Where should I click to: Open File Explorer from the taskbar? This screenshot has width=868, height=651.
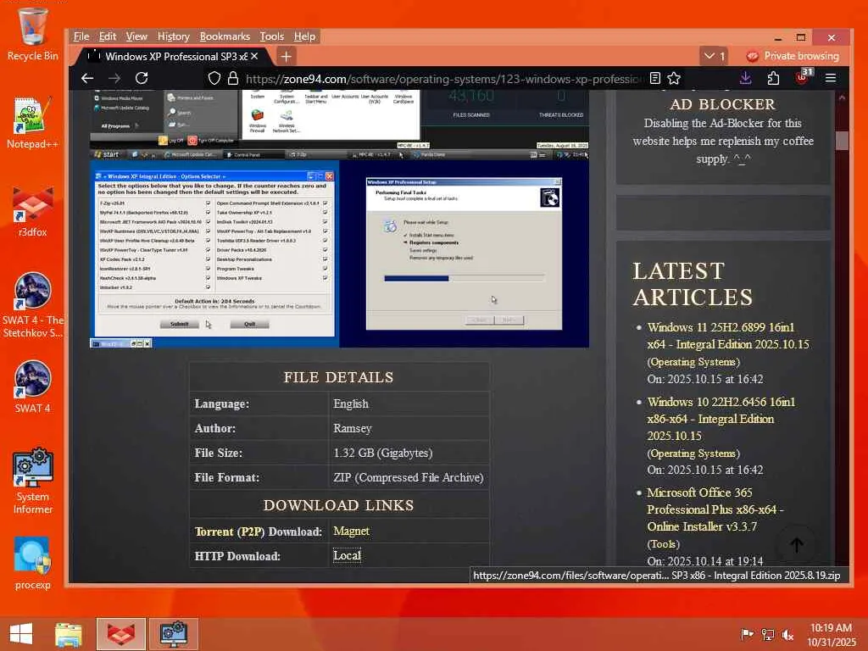pyautogui.click(x=68, y=634)
